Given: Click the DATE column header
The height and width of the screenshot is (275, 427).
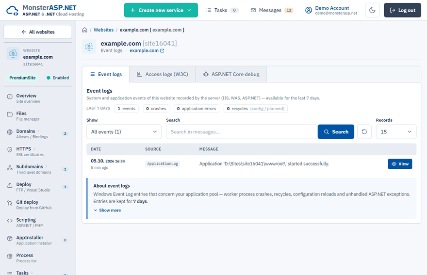Looking at the screenshot, I should [96, 149].
